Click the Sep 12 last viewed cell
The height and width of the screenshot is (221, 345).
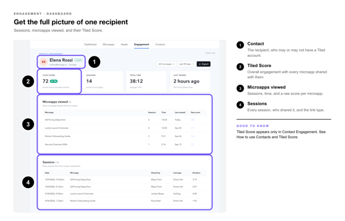point(178,145)
